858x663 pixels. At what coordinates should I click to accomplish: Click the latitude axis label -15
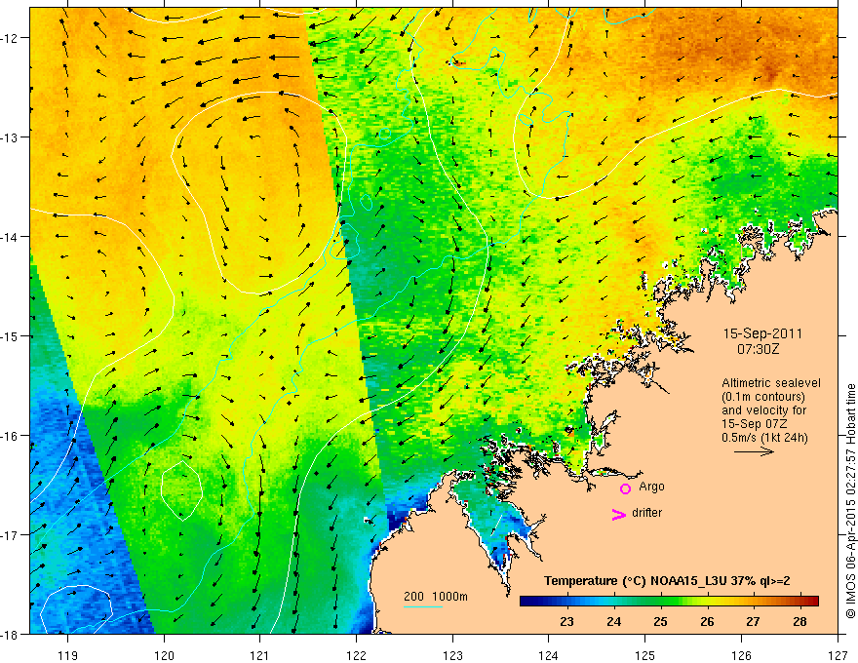coord(10,336)
